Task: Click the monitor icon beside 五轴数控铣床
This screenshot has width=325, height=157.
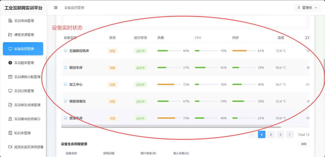Action: click(66, 51)
